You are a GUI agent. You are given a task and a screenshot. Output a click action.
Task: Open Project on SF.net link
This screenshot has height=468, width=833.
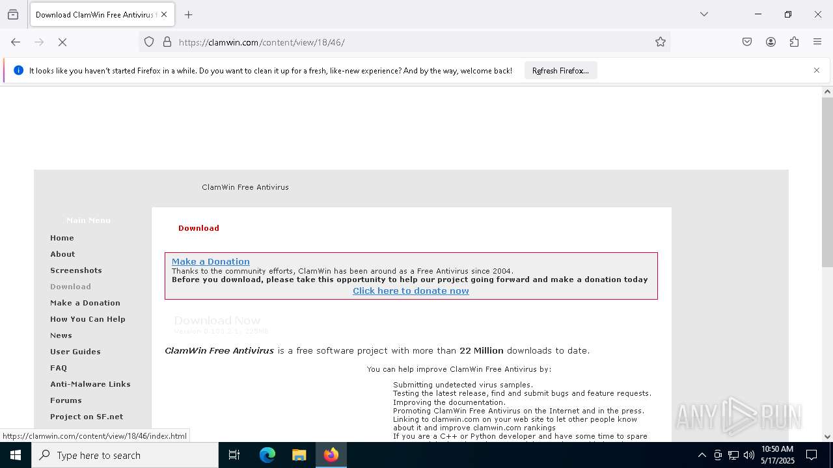pos(87,417)
